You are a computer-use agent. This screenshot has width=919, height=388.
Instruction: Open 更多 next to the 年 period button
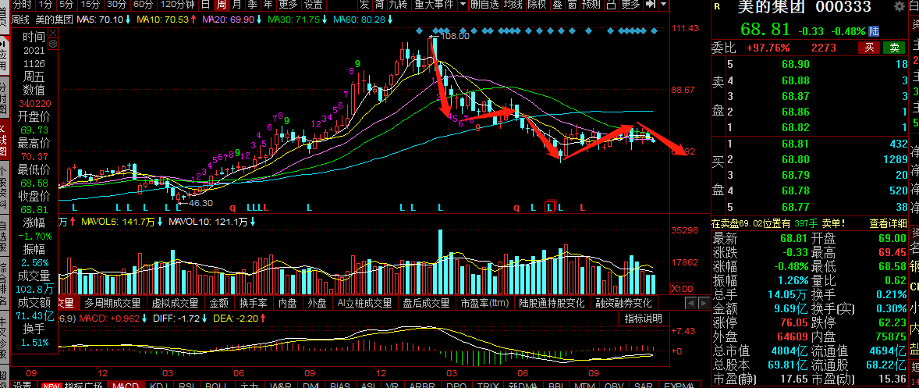point(288,5)
